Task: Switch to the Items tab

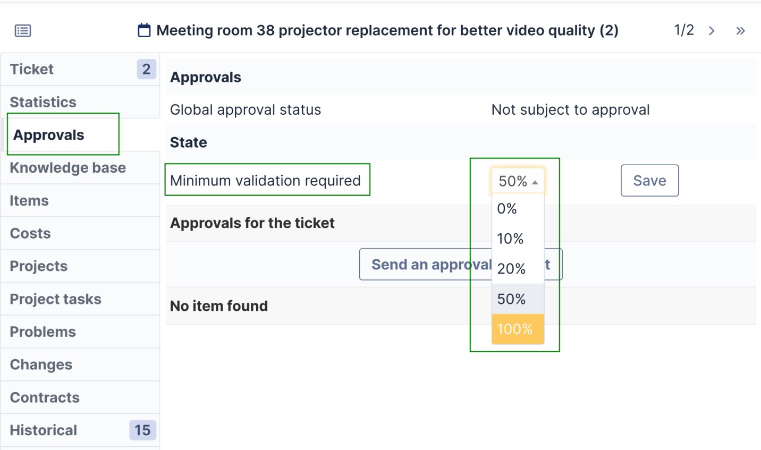Action: tap(29, 200)
